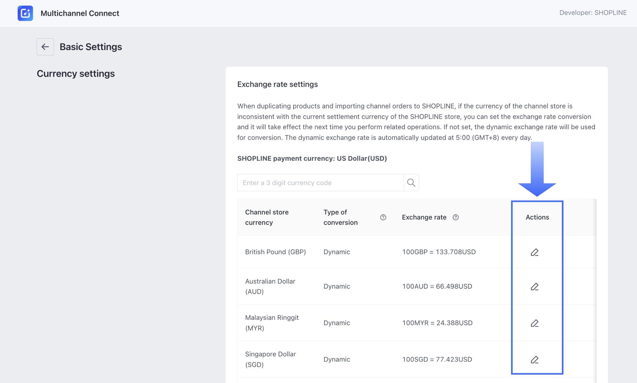Click the search magnifier icon for currency code

411,183
